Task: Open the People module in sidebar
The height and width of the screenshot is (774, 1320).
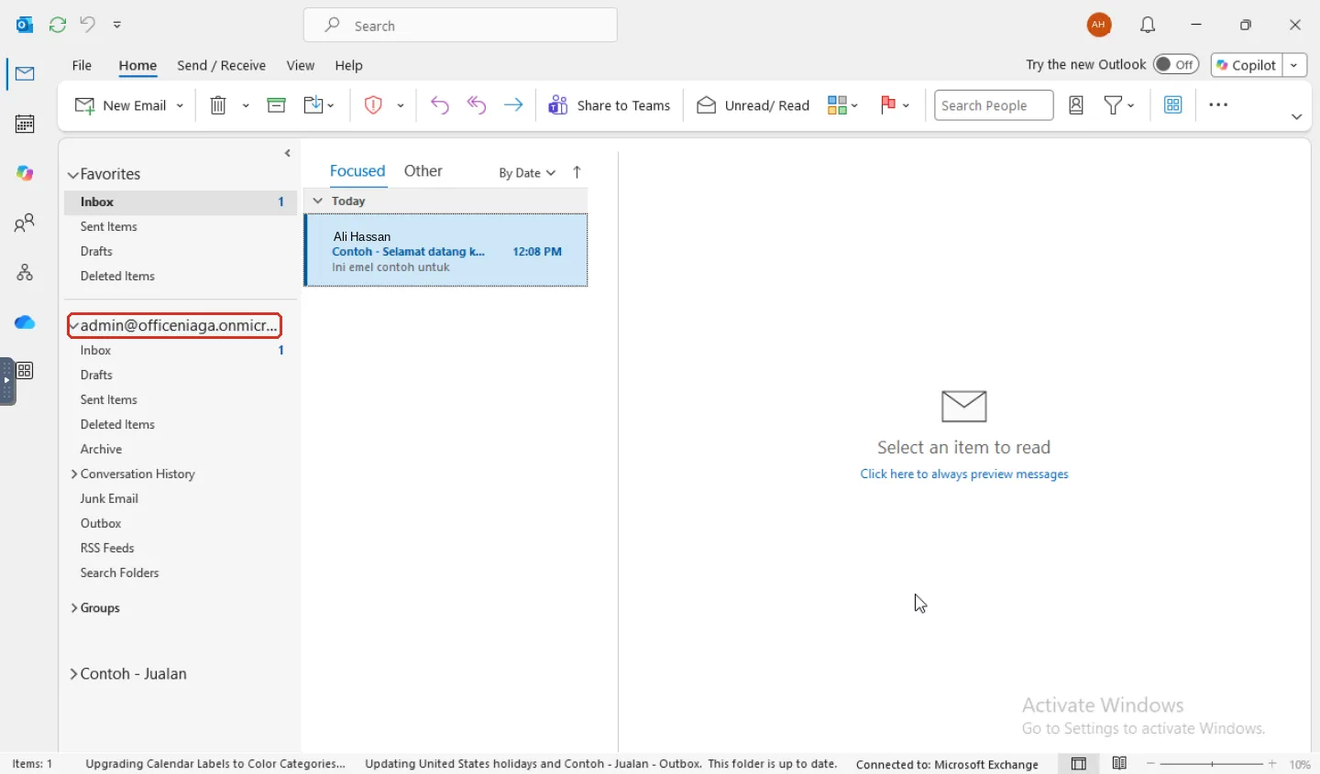Action: click(x=25, y=223)
